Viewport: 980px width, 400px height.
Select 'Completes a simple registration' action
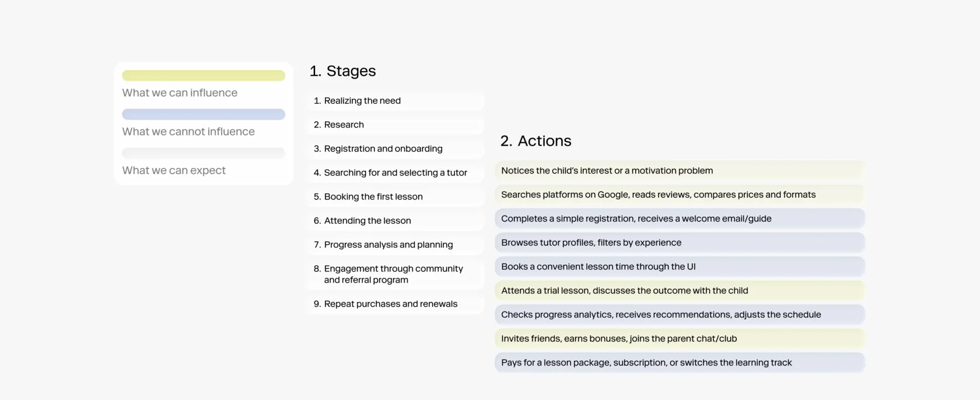tap(636, 219)
